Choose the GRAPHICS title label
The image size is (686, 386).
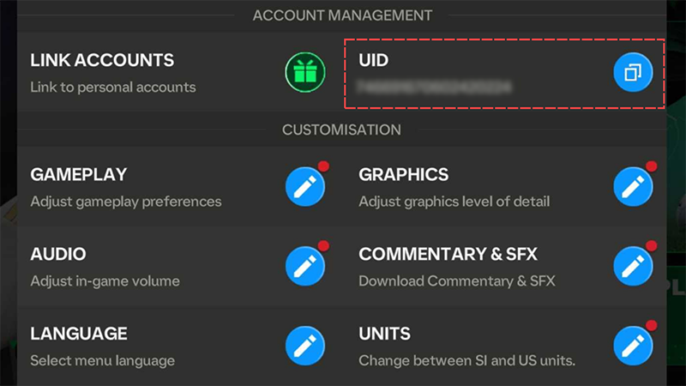tap(403, 175)
